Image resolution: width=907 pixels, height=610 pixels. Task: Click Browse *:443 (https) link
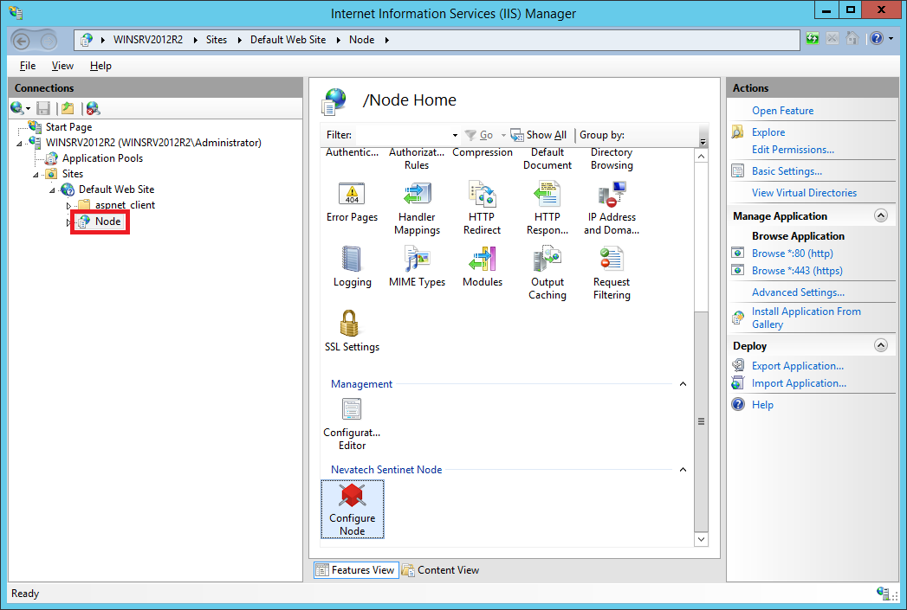(796, 271)
